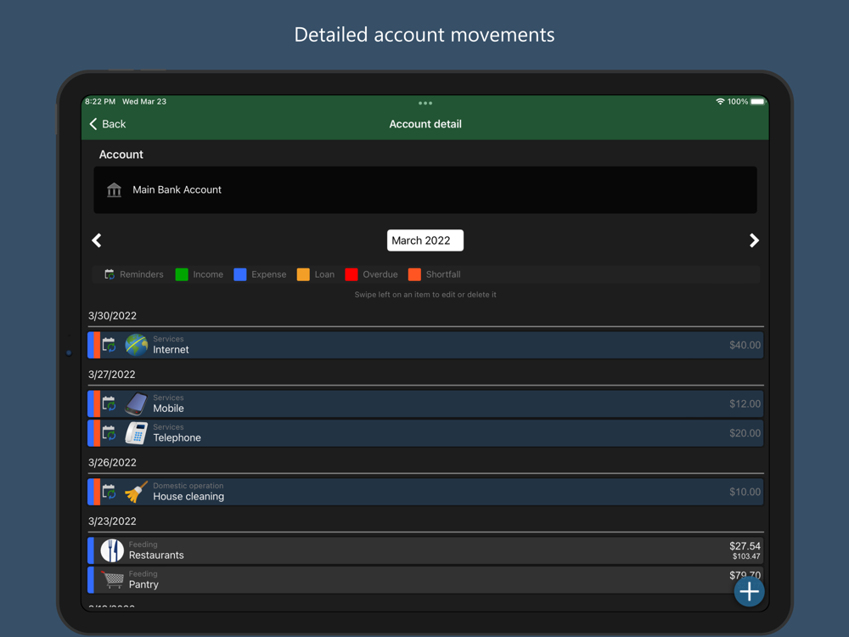The height and width of the screenshot is (637, 849).
Task: Click the Shortfall legend label
Action: (443, 274)
